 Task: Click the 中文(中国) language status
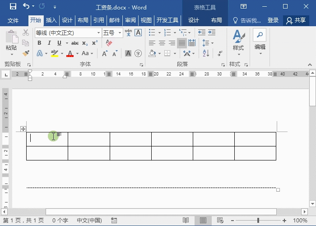(x=89, y=221)
